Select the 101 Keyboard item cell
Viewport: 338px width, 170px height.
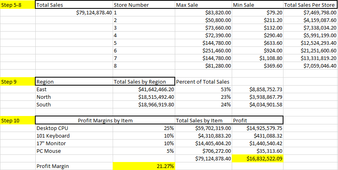click(74, 136)
